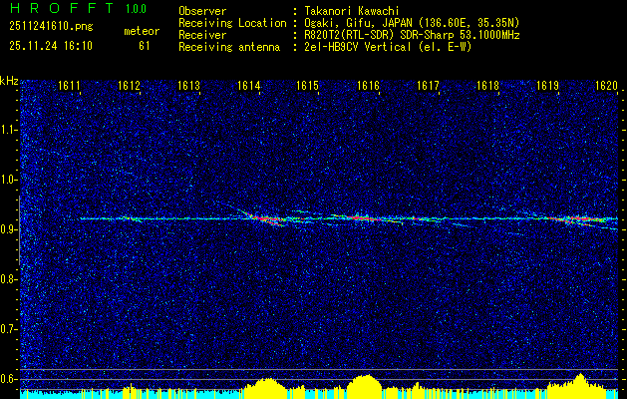Screen dimensions: 627x399
Task: Click the 1613 time marker
Action: coord(188,86)
